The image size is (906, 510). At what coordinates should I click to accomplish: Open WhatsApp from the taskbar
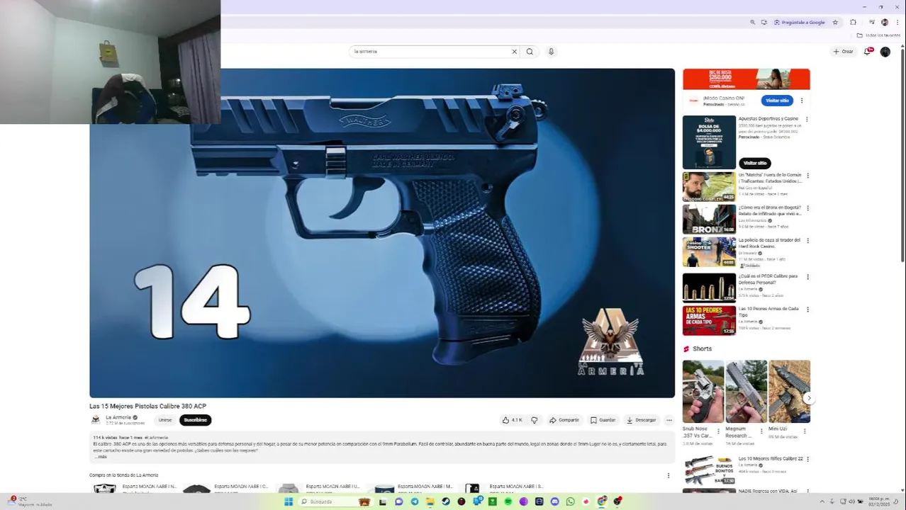click(x=571, y=501)
